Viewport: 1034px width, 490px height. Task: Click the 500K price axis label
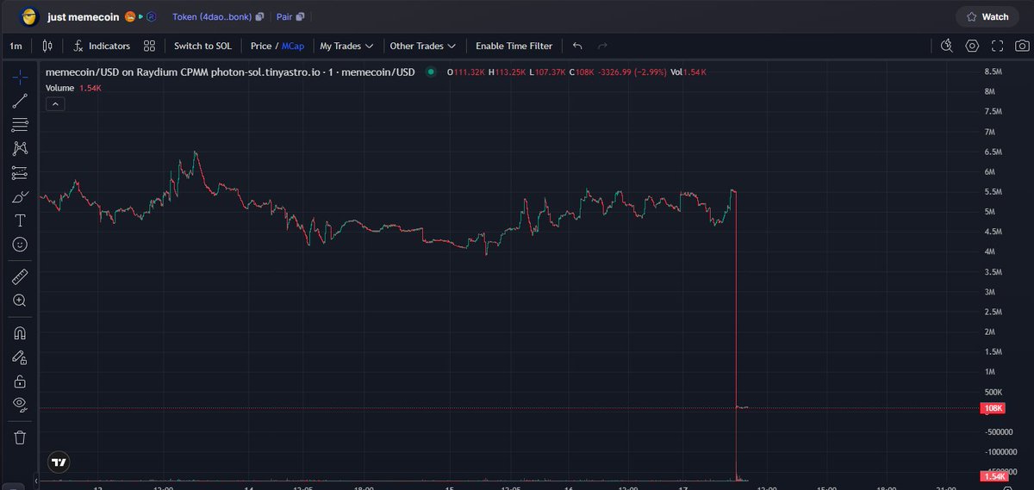point(995,392)
